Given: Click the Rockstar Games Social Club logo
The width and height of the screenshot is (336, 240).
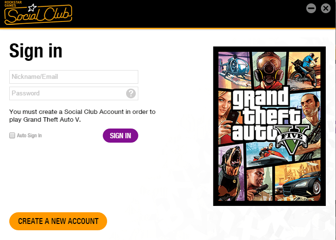Looking at the screenshot, I should 38,13.
